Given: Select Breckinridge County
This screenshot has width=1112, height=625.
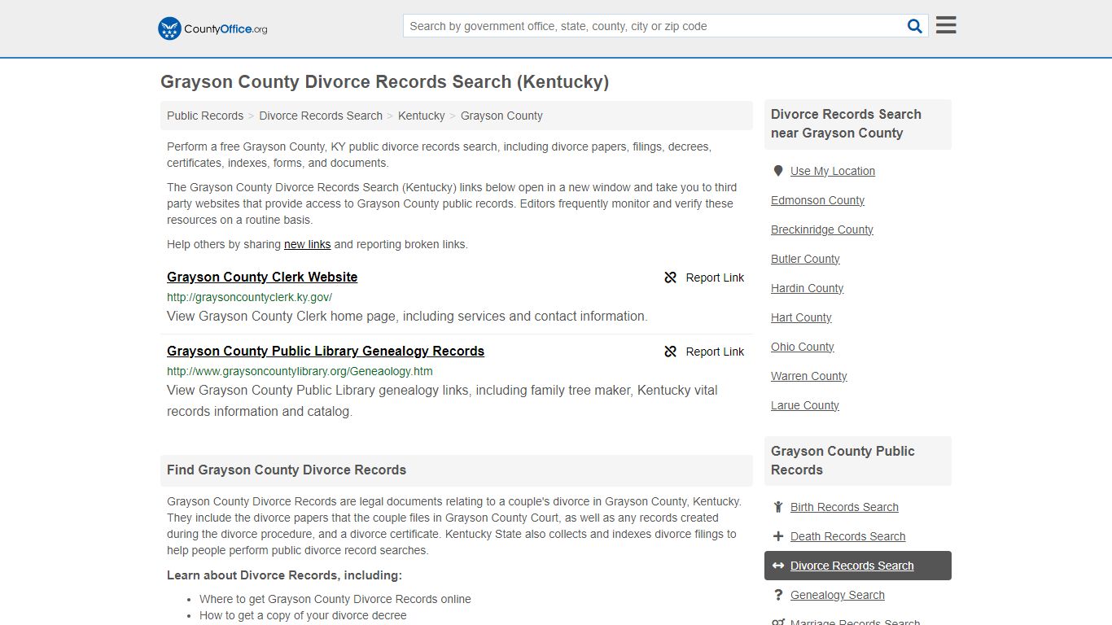Looking at the screenshot, I should (822, 229).
